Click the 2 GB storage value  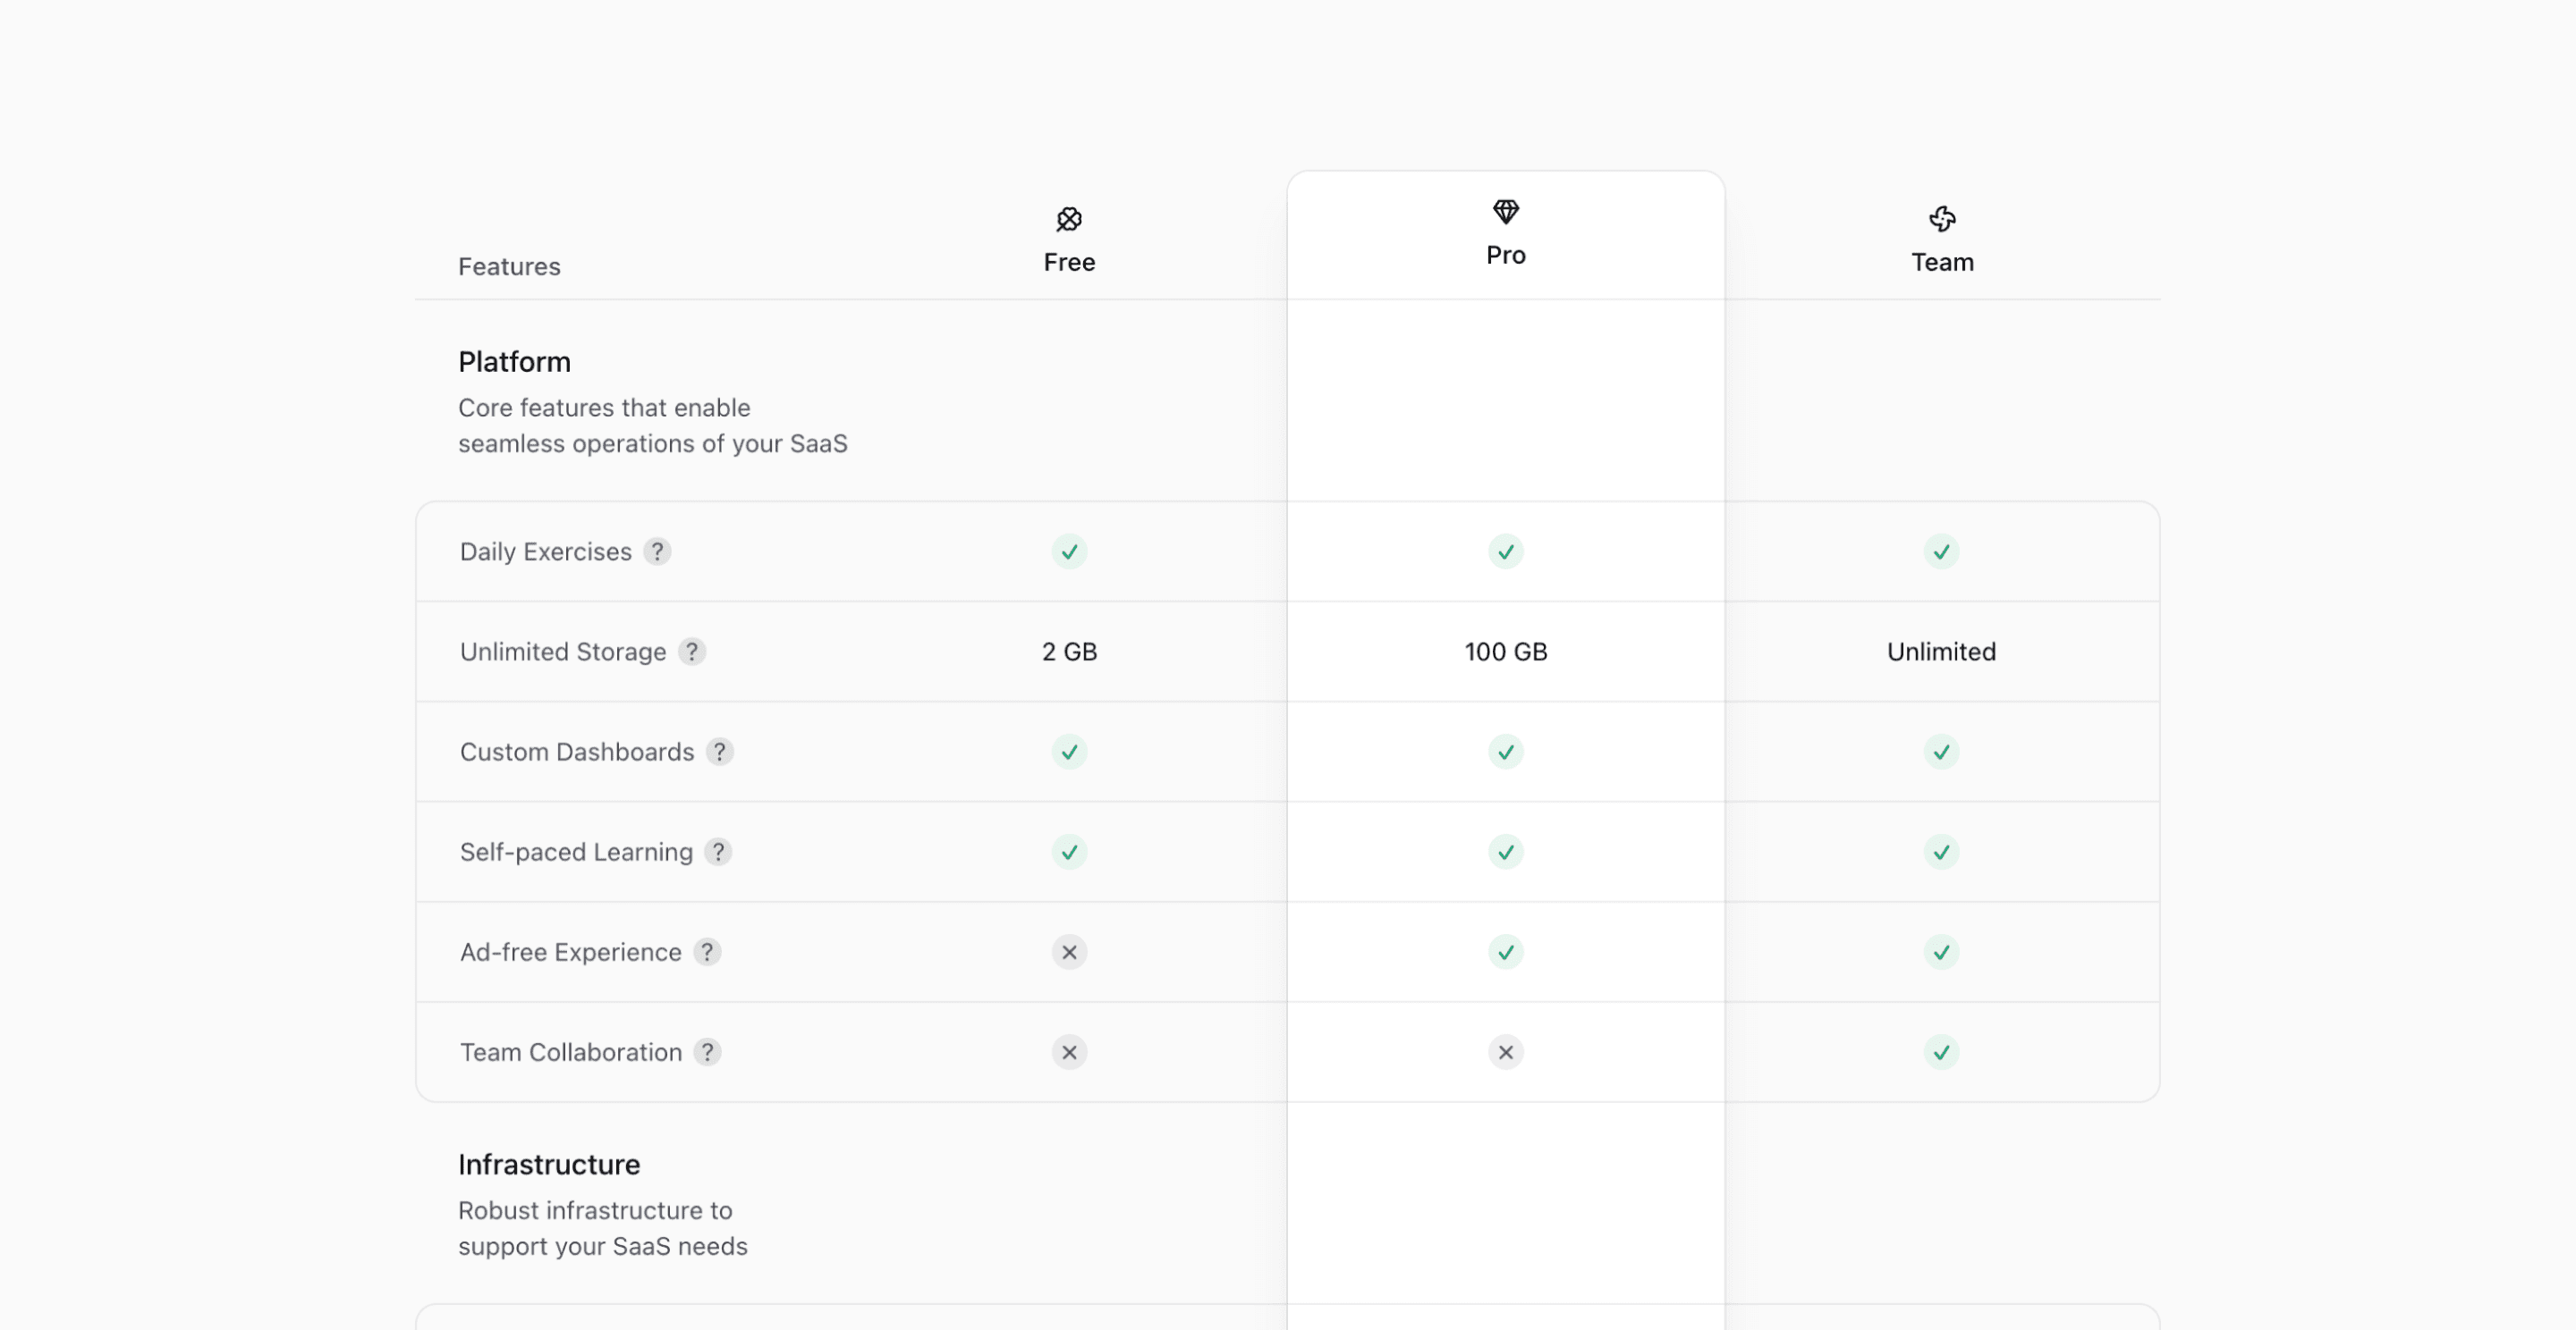pos(1069,652)
